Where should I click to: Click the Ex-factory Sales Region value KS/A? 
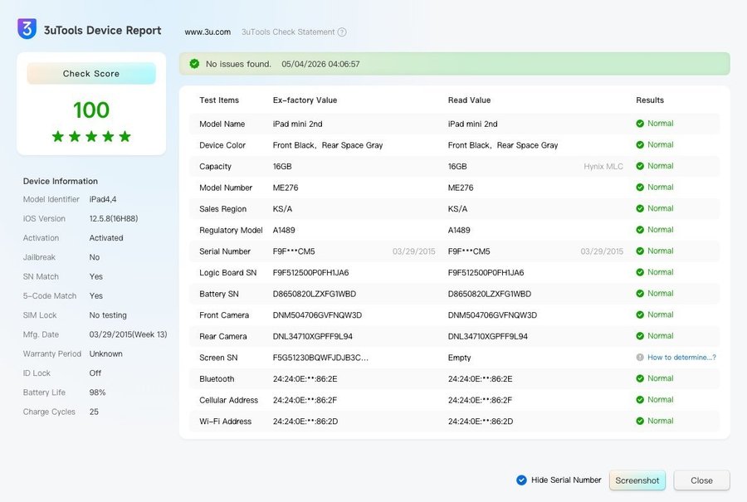[x=282, y=208]
